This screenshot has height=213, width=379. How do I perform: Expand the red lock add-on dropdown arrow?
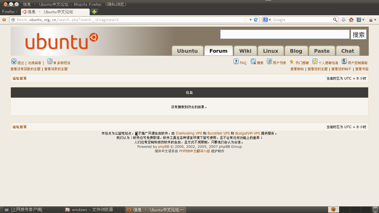tap(375, 20)
